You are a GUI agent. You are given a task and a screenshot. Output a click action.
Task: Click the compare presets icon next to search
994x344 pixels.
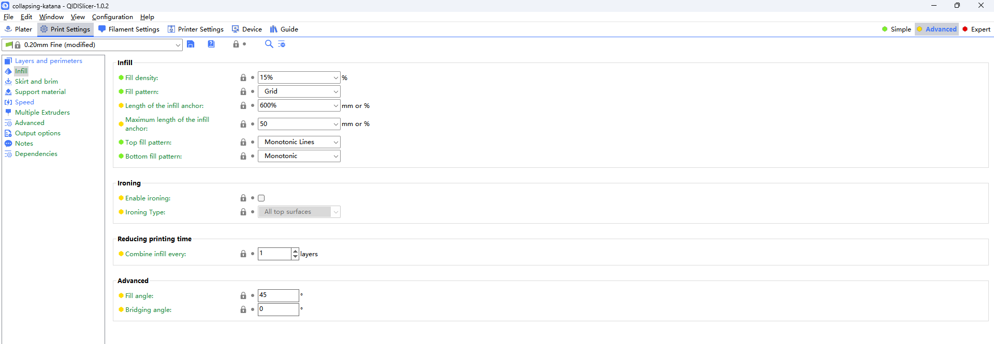coord(282,44)
